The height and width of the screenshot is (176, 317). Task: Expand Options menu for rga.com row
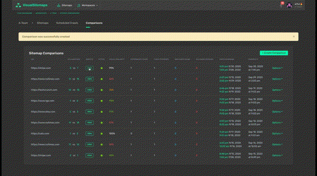pos(277,101)
